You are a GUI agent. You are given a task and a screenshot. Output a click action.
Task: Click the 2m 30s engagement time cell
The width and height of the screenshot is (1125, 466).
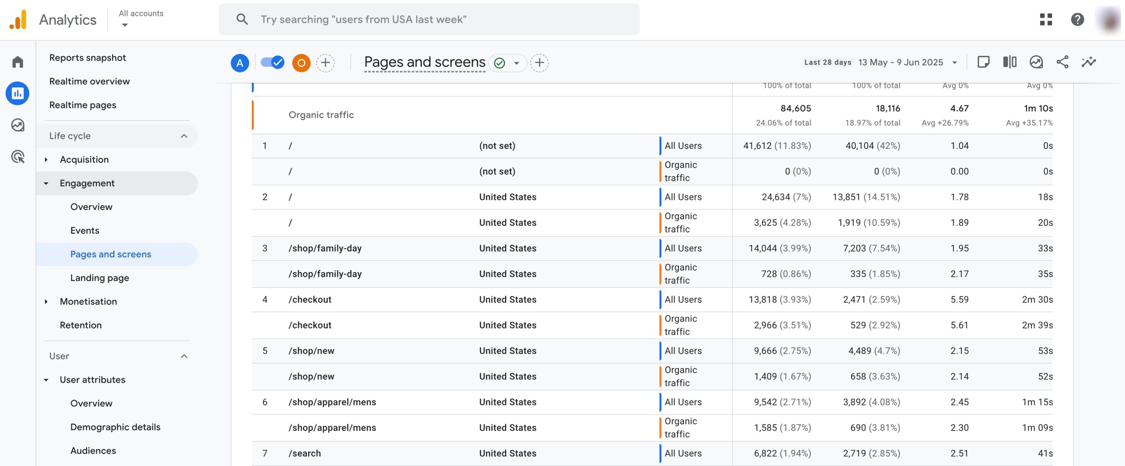click(1037, 300)
